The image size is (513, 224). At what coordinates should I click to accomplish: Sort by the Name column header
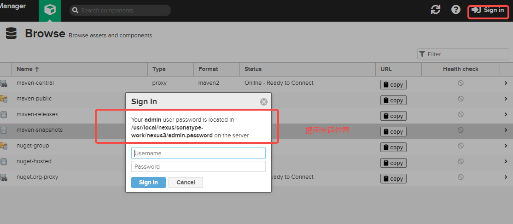(x=28, y=69)
